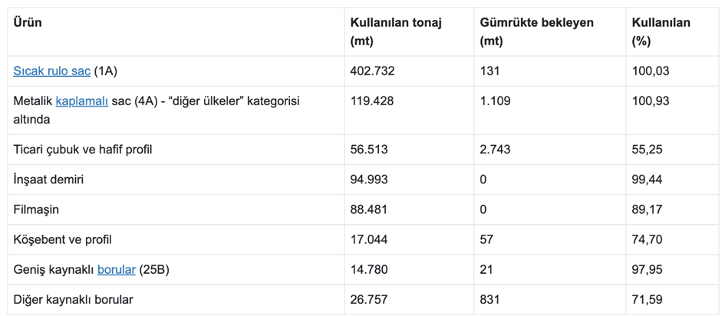The image size is (725, 316).
Task: Select the 89,17 percentage cell
Action: [647, 209]
